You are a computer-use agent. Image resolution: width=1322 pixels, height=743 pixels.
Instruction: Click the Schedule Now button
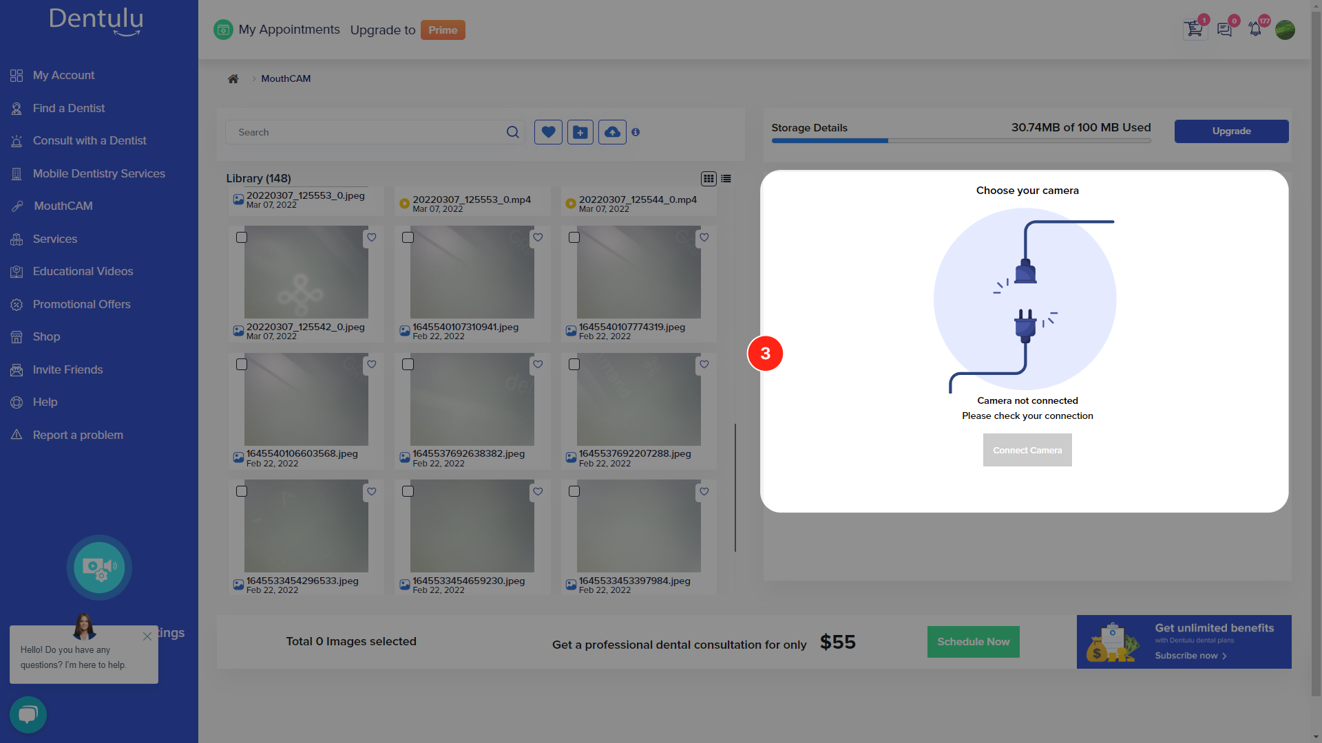click(x=973, y=641)
